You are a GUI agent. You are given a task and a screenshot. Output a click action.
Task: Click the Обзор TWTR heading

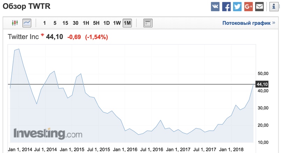(27, 7)
